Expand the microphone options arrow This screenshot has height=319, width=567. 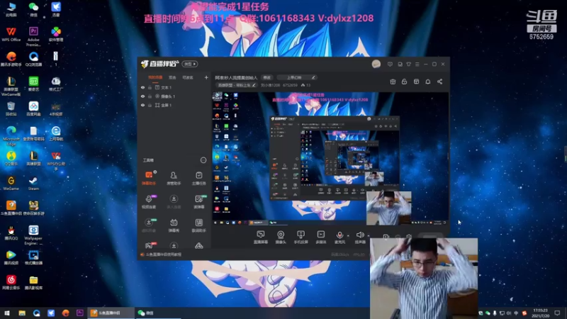pos(348,236)
